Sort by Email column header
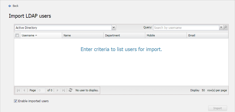The width and height of the screenshot is (235, 112). [192, 35]
